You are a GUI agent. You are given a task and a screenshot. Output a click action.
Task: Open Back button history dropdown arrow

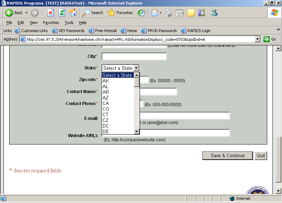[x=27, y=13]
